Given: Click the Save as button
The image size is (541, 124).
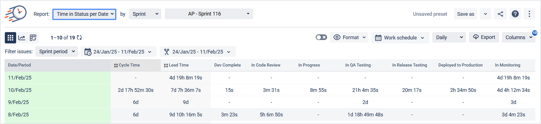Looking at the screenshot, I should click(x=465, y=14).
